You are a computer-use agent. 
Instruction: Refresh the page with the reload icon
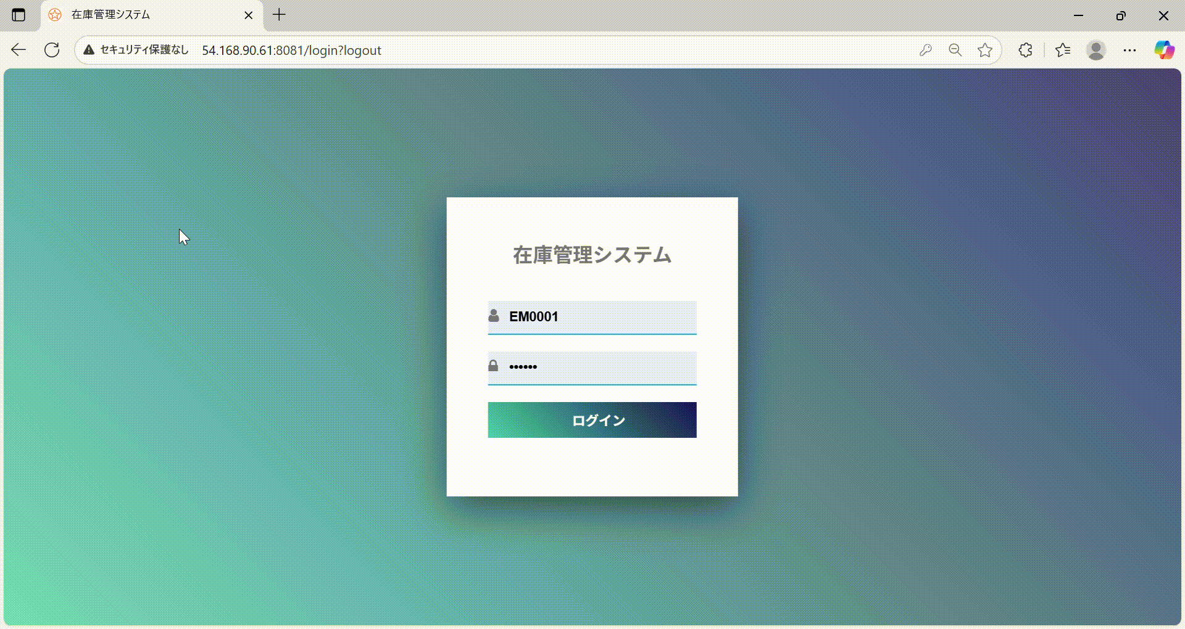tap(52, 50)
